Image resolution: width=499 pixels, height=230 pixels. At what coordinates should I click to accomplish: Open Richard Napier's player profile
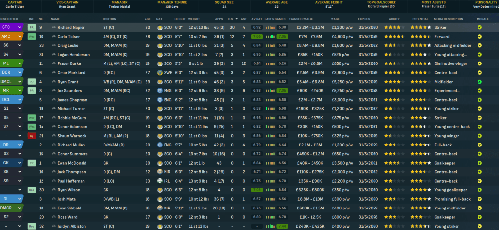coord(71,27)
